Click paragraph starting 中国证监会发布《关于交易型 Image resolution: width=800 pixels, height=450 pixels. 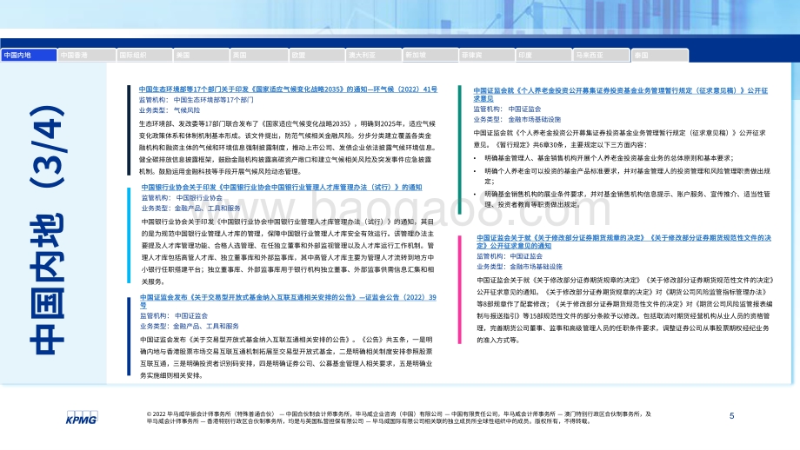pyautogui.click(x=286, y=358)
